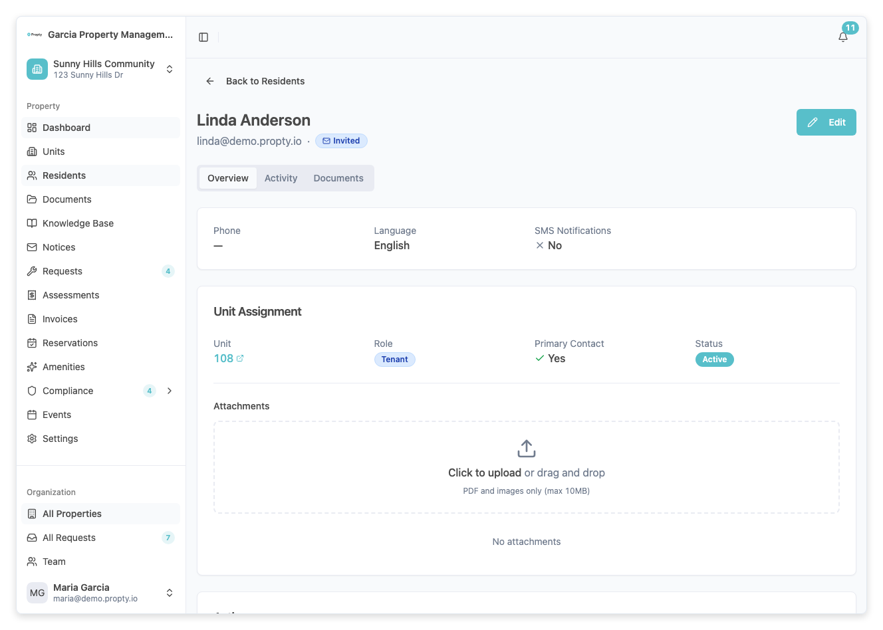Image resolution: width=883 pixels, height=630 pixels.
Task: Click the SMS Notifications No value
Action: click(549, 245)
